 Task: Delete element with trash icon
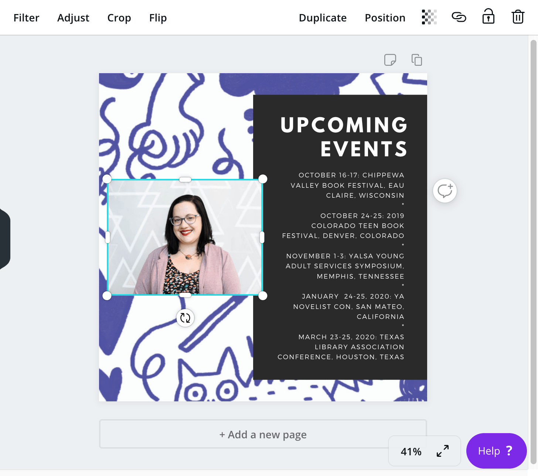click(x=518, y=17)
